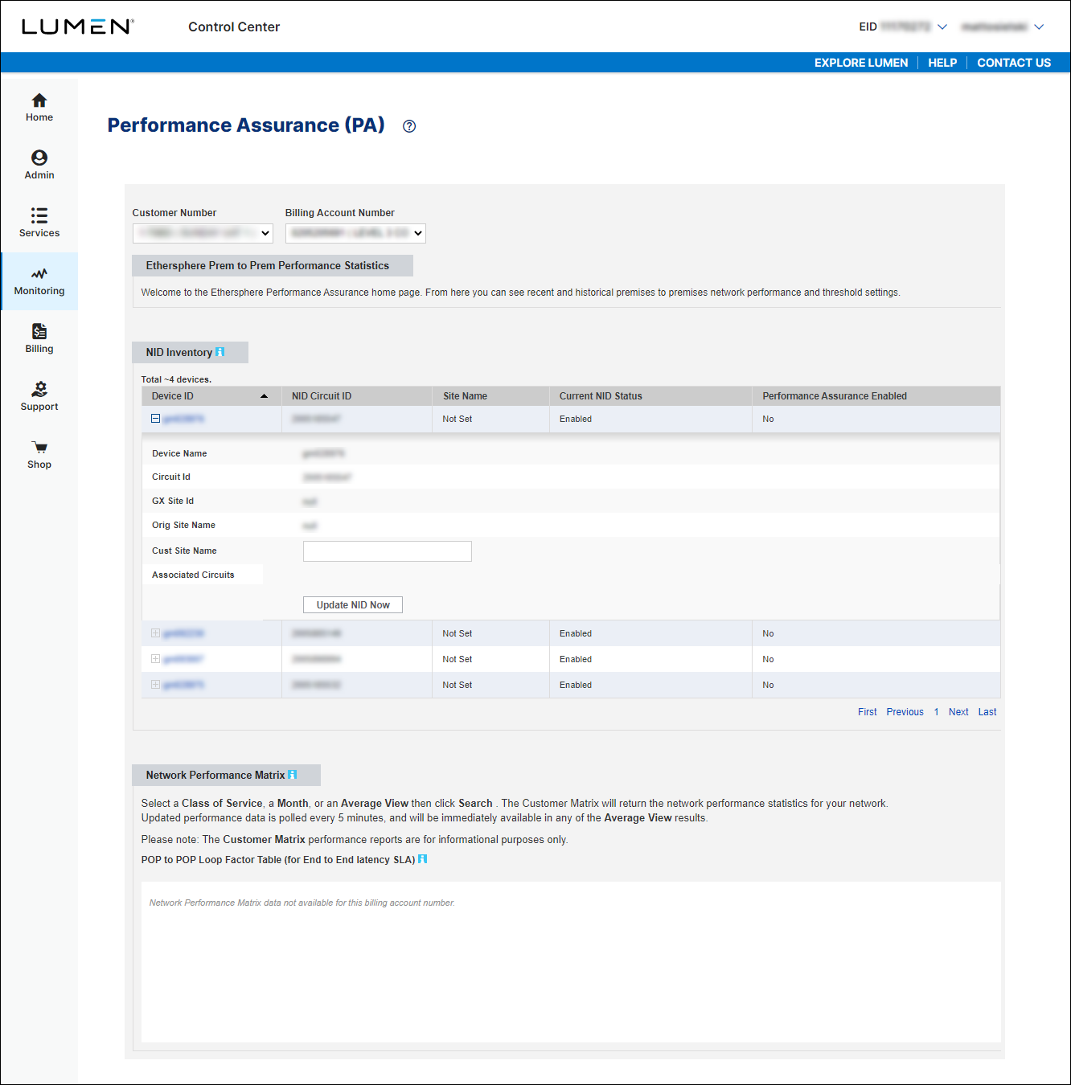The image size is (1071, 1085).
Task: Click the NID Inventory info icon
Action: coord(220,352)
